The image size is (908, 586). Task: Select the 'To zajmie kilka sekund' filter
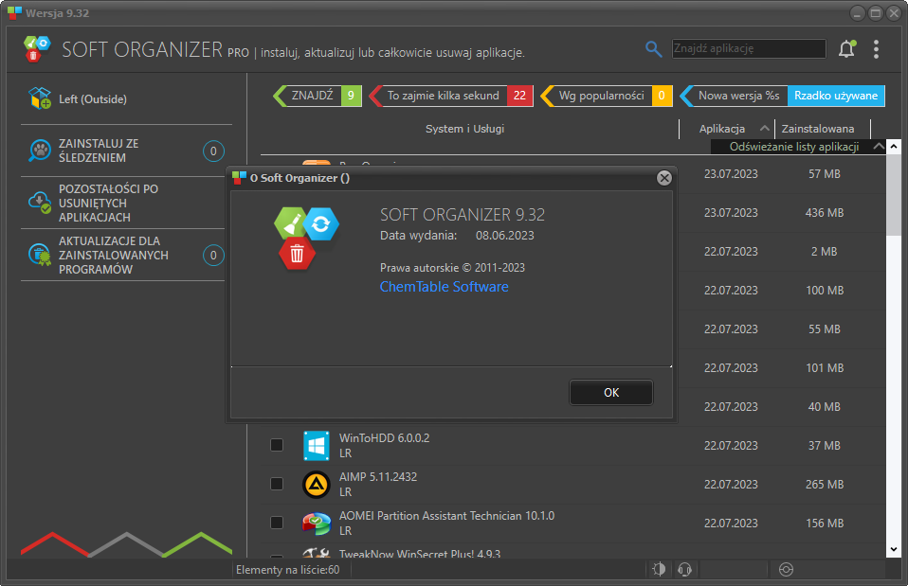[x=450, y=96]
